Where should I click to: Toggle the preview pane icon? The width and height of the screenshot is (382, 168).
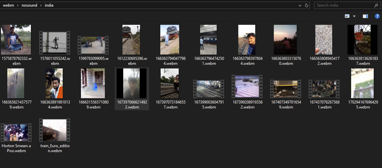coord(365,16)
